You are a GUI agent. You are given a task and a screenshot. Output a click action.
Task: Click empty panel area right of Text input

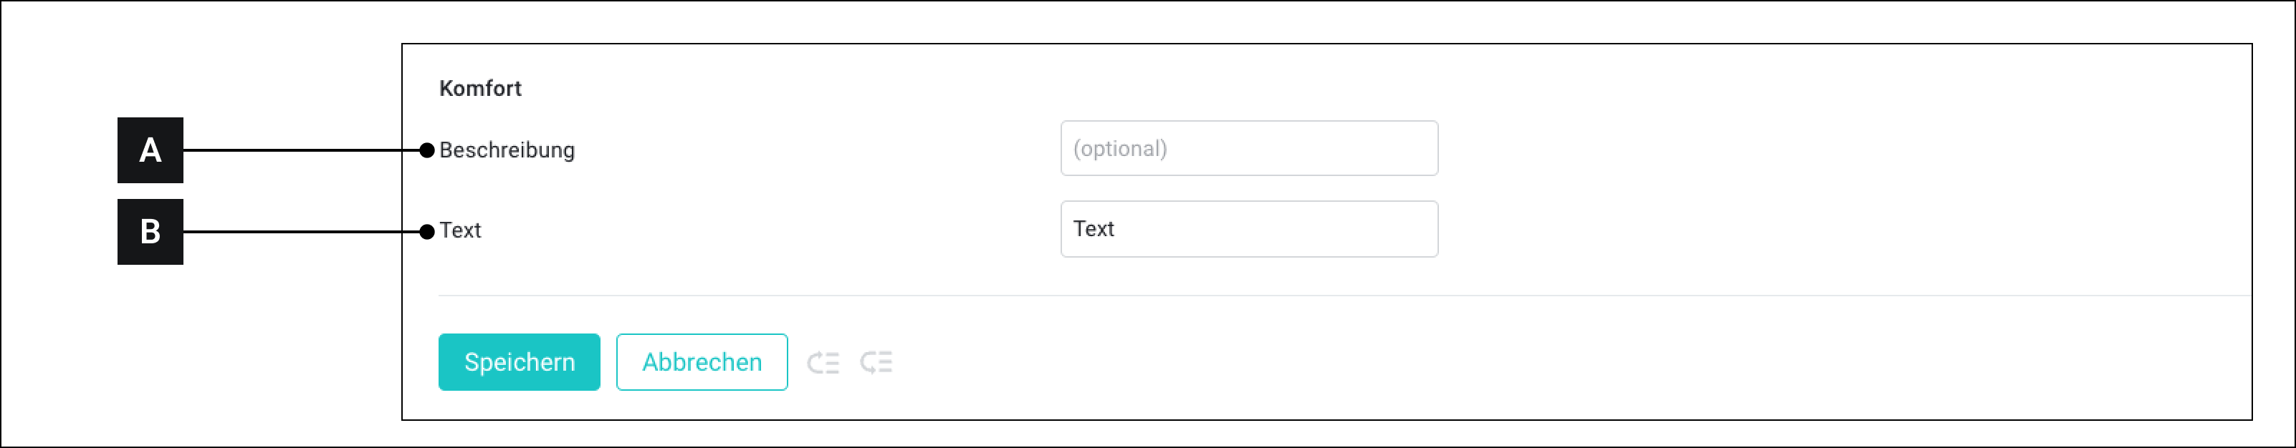point(1827,230)
